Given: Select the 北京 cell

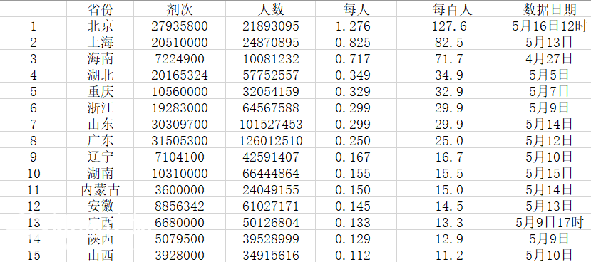Looking at the screenshot, I should pyautogui.click(x=101, y=26).
